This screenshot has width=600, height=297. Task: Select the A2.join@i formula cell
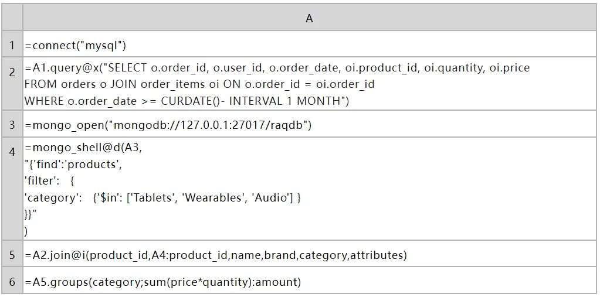[x=216, y=255]
